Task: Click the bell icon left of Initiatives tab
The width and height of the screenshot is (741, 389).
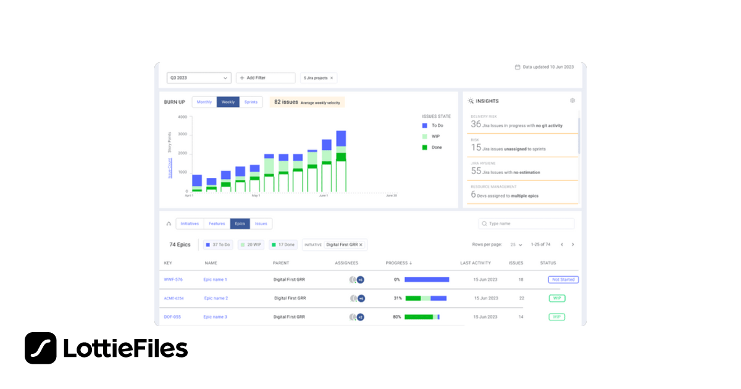Action: [x=169, y=223]
